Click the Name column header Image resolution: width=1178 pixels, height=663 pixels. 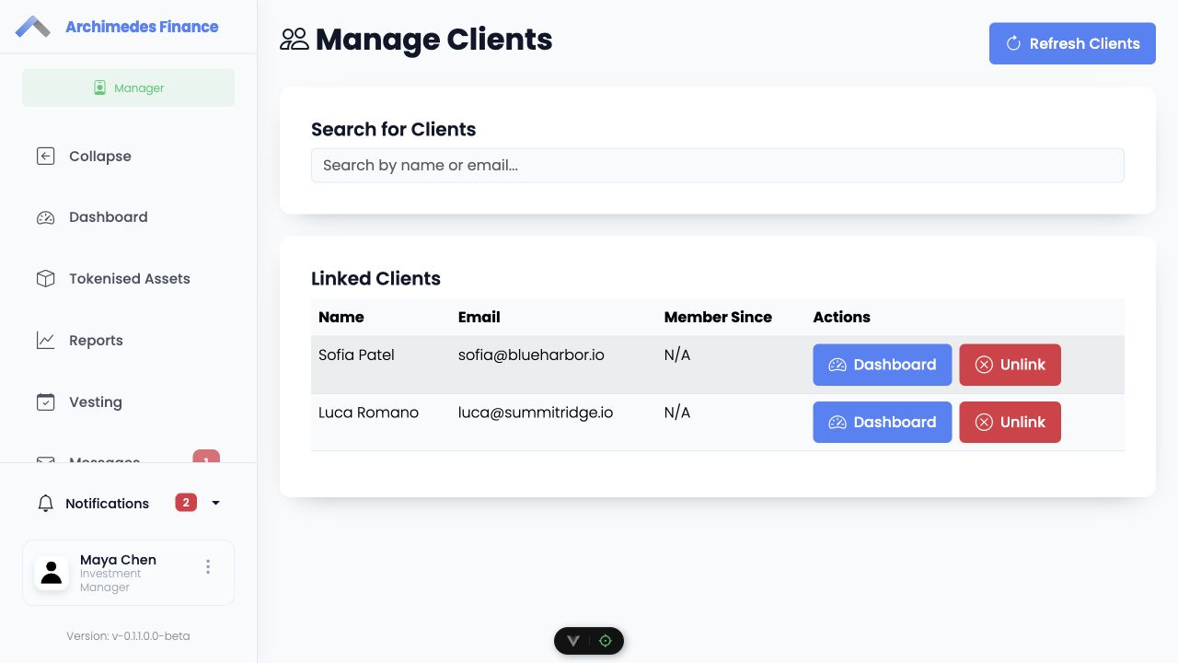point(341,317)
